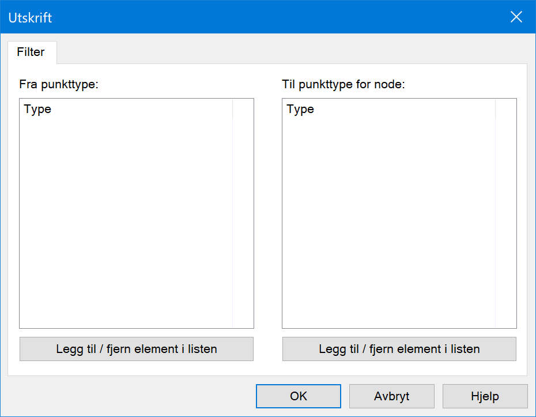Screen dimensions: 536x417
Task: Click Type header in Fra punkttype list
Action: (126, 109)
